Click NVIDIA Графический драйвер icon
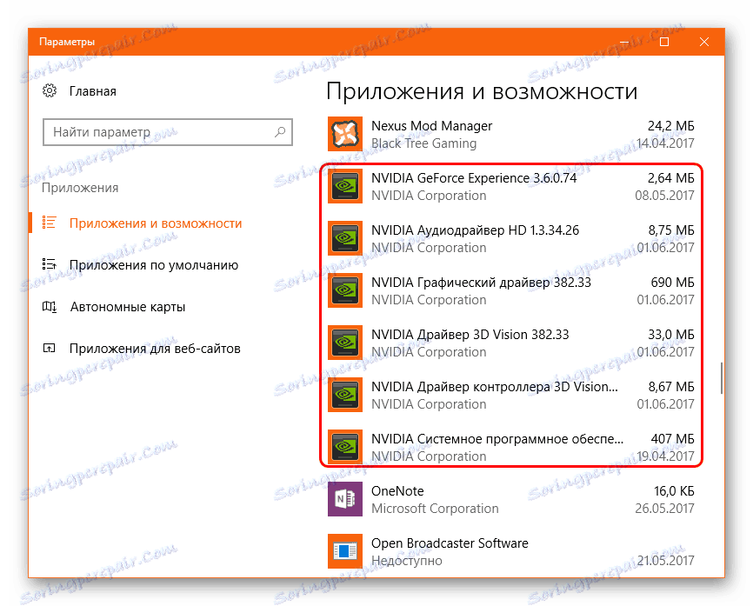The image size is (753, 606). 345,290
